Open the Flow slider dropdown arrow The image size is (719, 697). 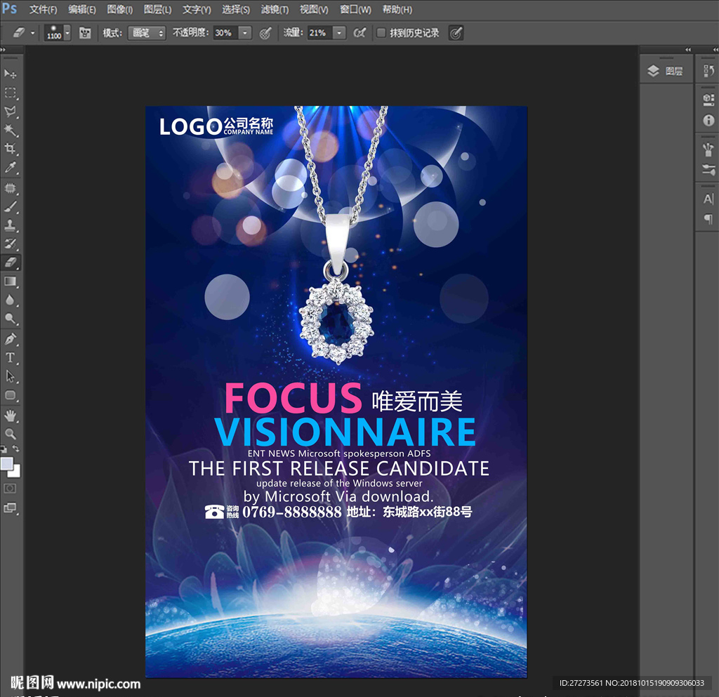pyautogui.click(x=339, y=32)
